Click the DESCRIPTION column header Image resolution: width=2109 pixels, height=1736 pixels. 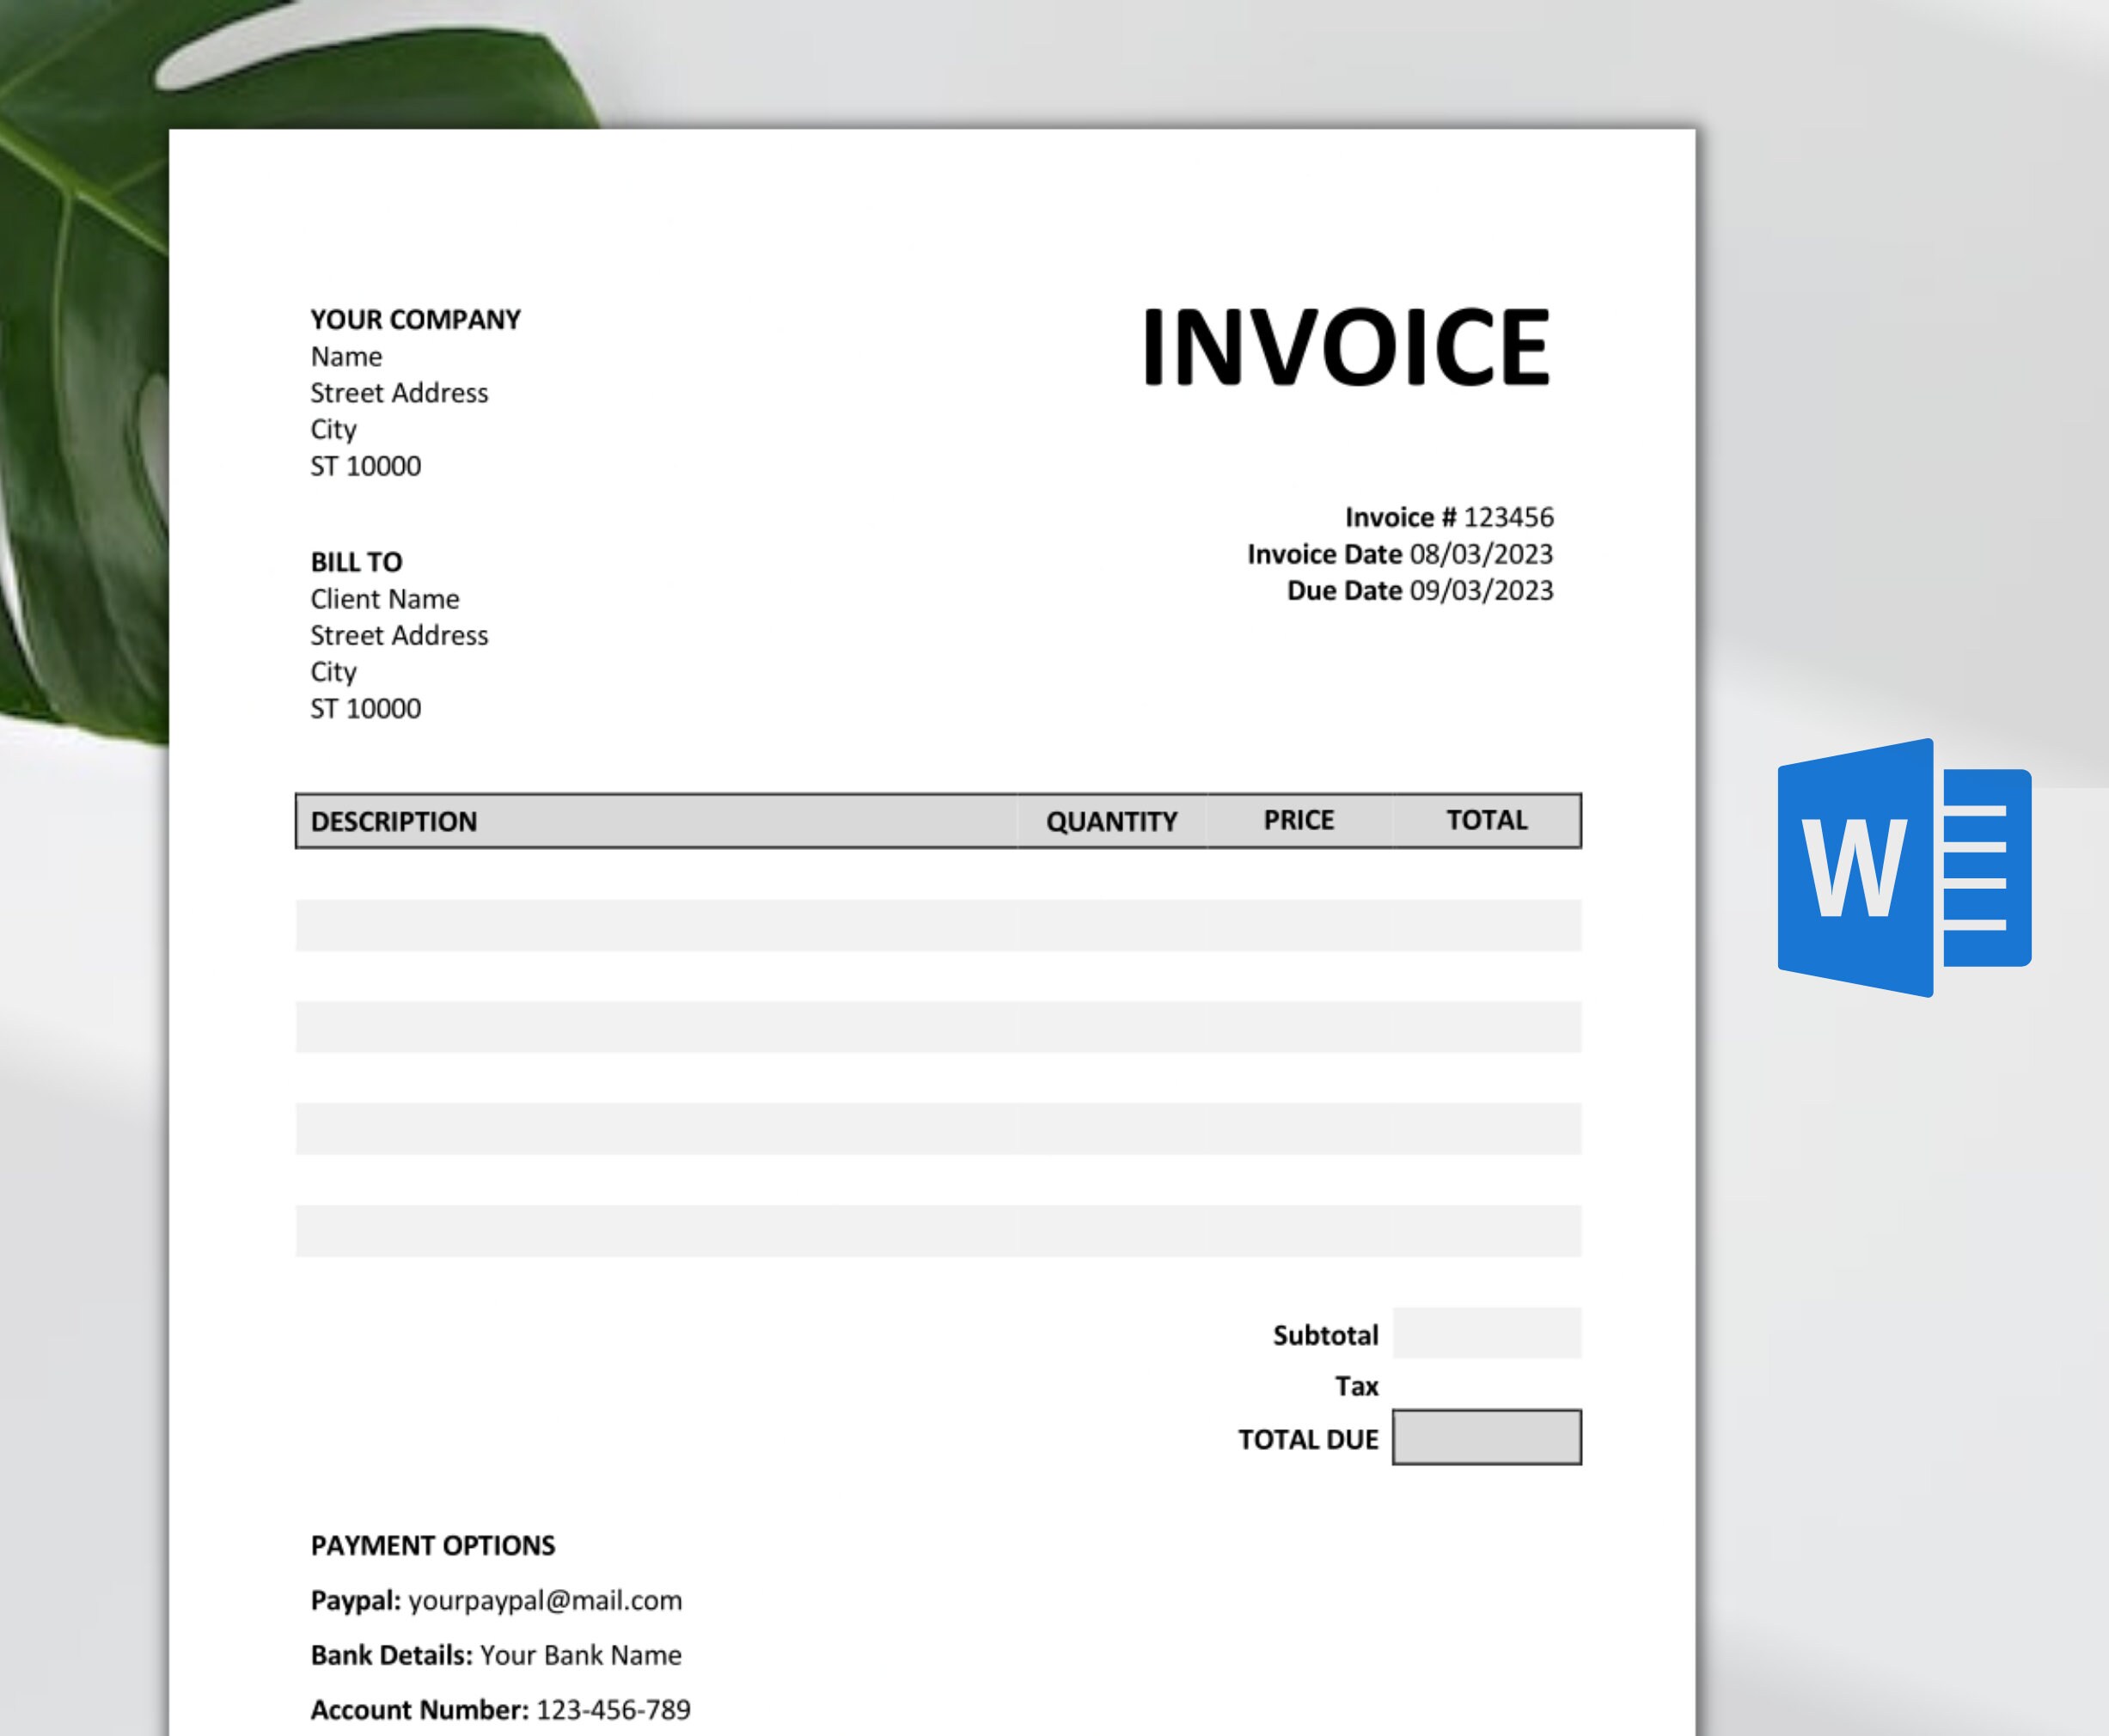point(394,822)
